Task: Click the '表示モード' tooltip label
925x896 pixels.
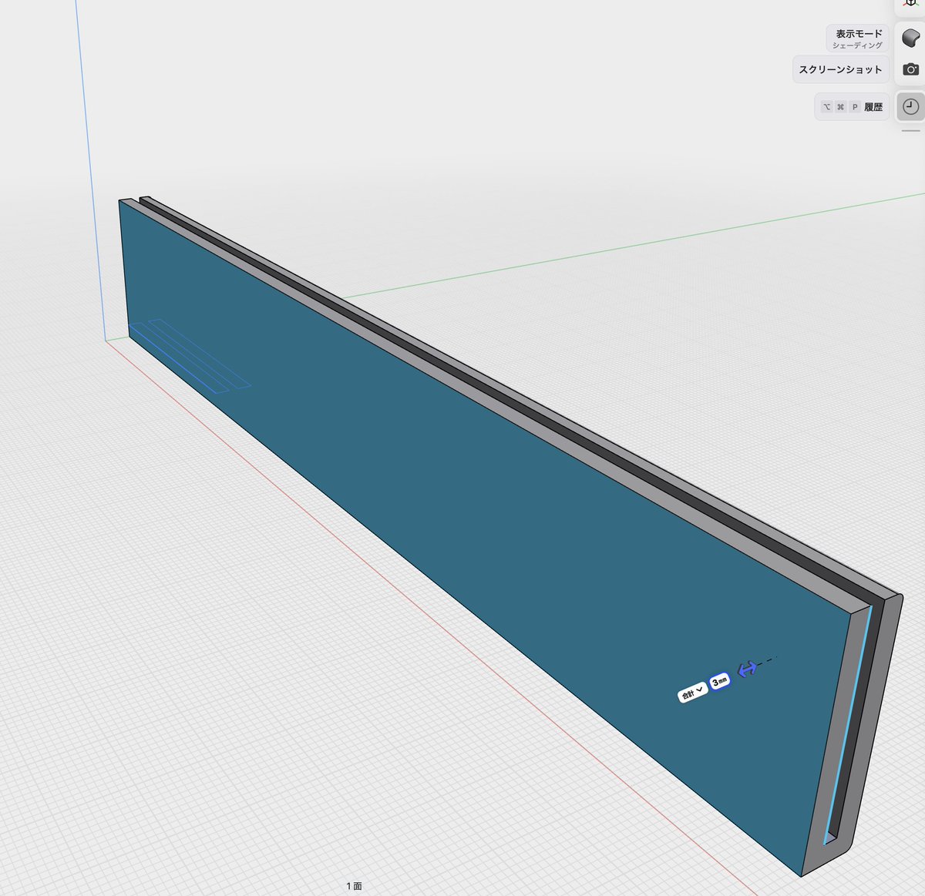Action: pos(857,39)
